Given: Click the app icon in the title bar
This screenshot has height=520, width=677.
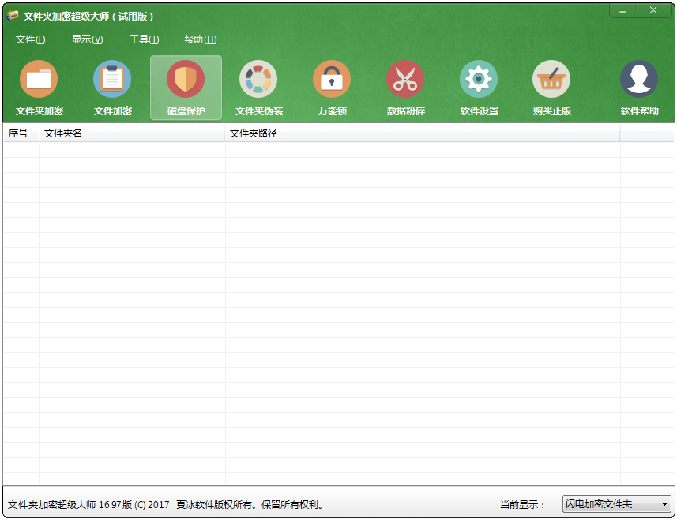Looking at the screenshot, I should (14, 11).
